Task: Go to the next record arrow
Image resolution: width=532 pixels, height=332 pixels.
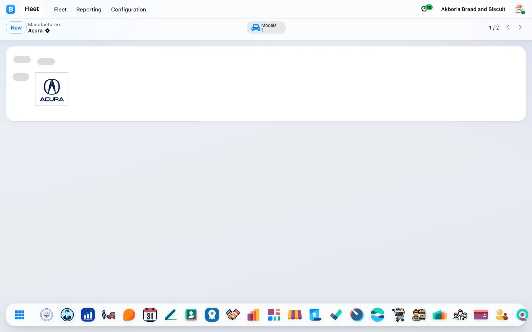Action: point(520,28)
